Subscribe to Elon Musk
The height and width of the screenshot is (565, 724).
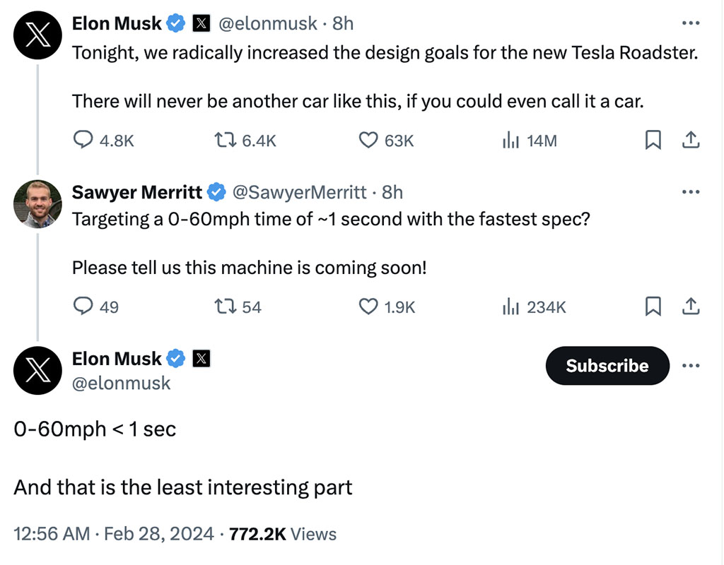tap(607, 366)
